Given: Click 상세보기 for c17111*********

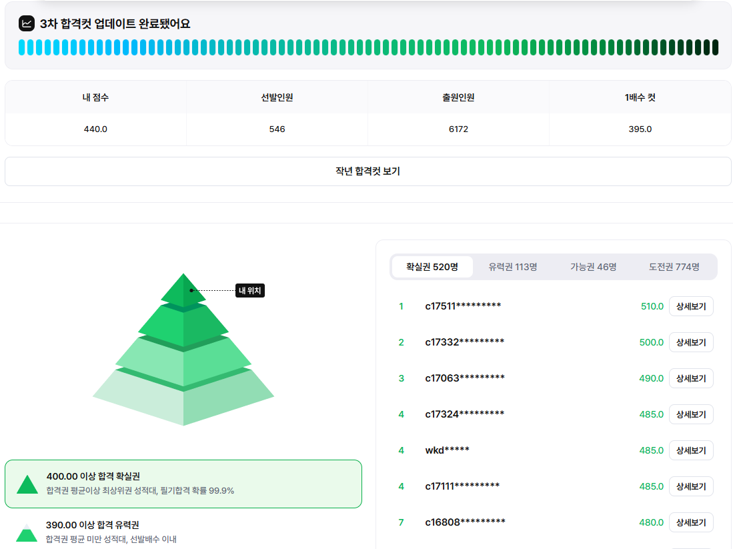Looking at the screenshot, I should point(691,486).
